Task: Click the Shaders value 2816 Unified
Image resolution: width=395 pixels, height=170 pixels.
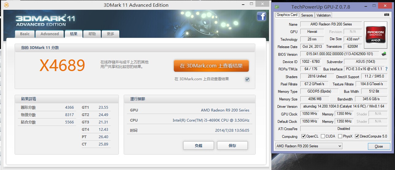Action: (317, 77)
